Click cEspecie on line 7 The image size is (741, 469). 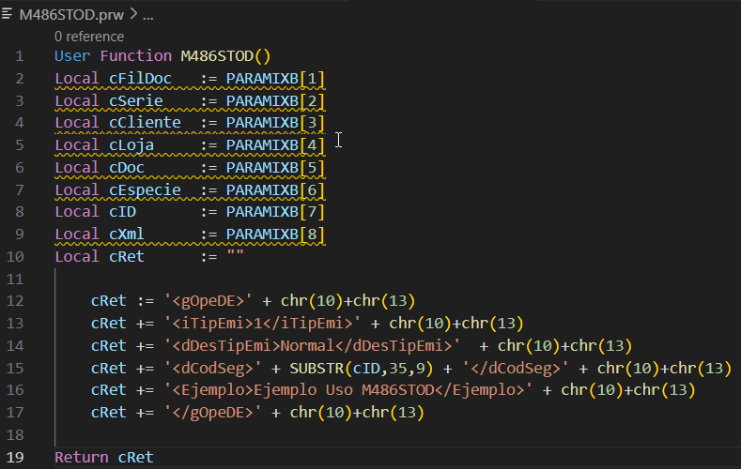coord(145,190)
